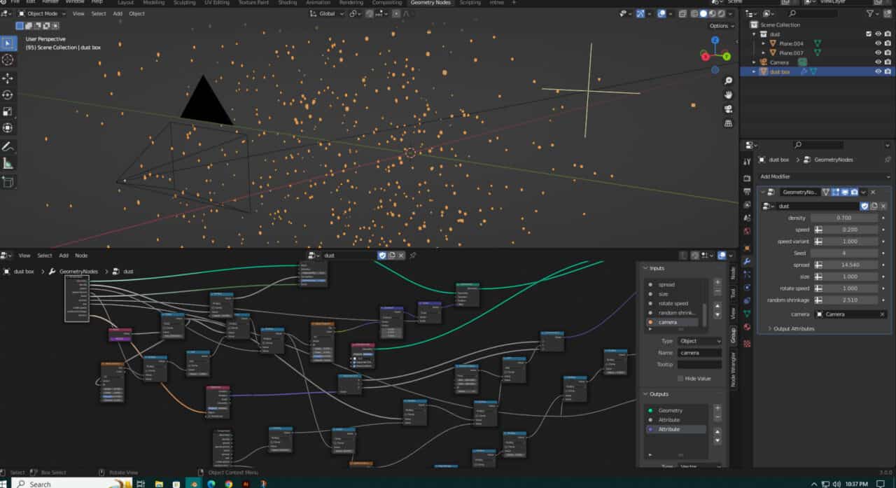This screenshot has width=896, height=488.
Task: Open the viewport Add menu
Action: [117, 13]
